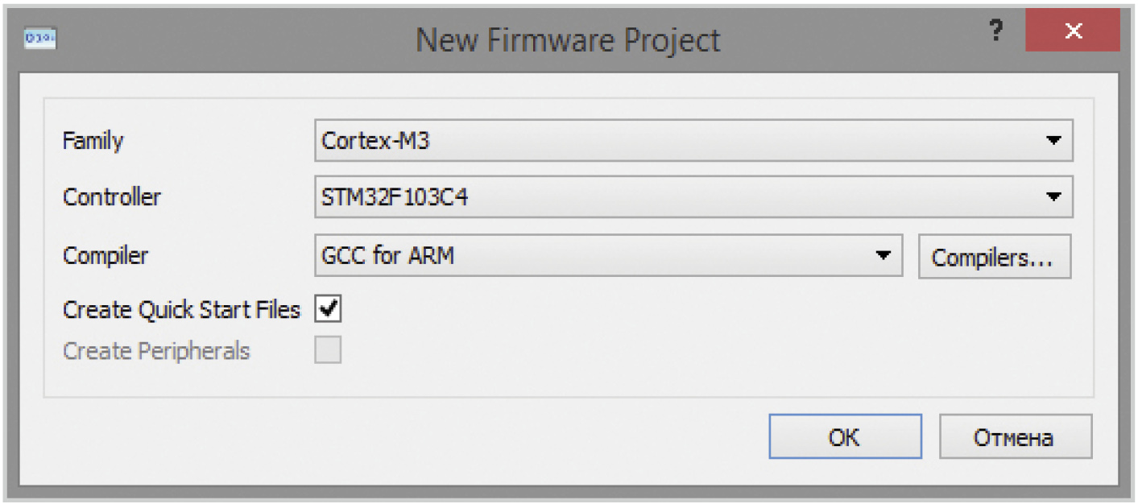This screenshot has height=504, width=1138.
Task: Expand the Family dropdown arrow
Action: pyautogui.click(x=1053, y=140)
